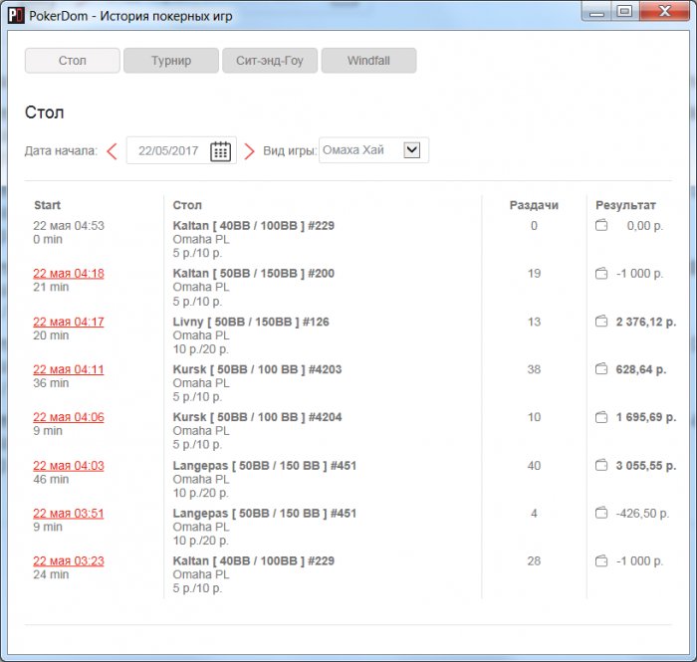The height and width of the screenshot is (662, 697).
Task: Open session link 22 мая 03:51
Action: (69, 513)
